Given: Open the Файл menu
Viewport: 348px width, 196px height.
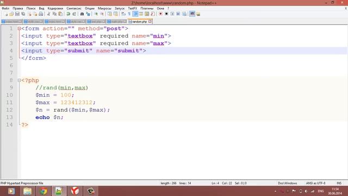Looking at the screenshot, I should pyautogui.click(x=5, y=8).
